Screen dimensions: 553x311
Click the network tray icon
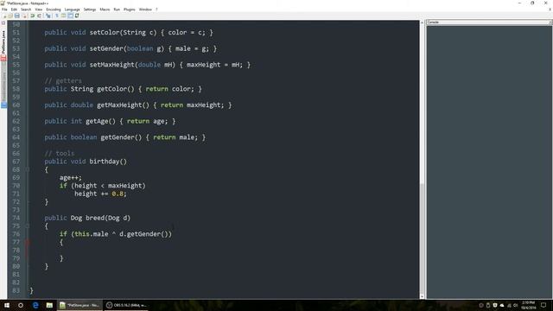509,305
